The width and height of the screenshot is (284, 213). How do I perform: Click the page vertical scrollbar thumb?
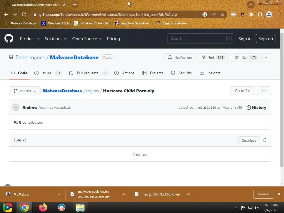(282, 100)
